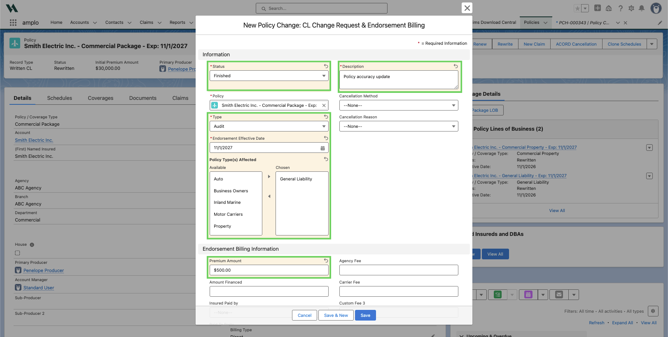Click the Description text area

click(x=399, y=80)
